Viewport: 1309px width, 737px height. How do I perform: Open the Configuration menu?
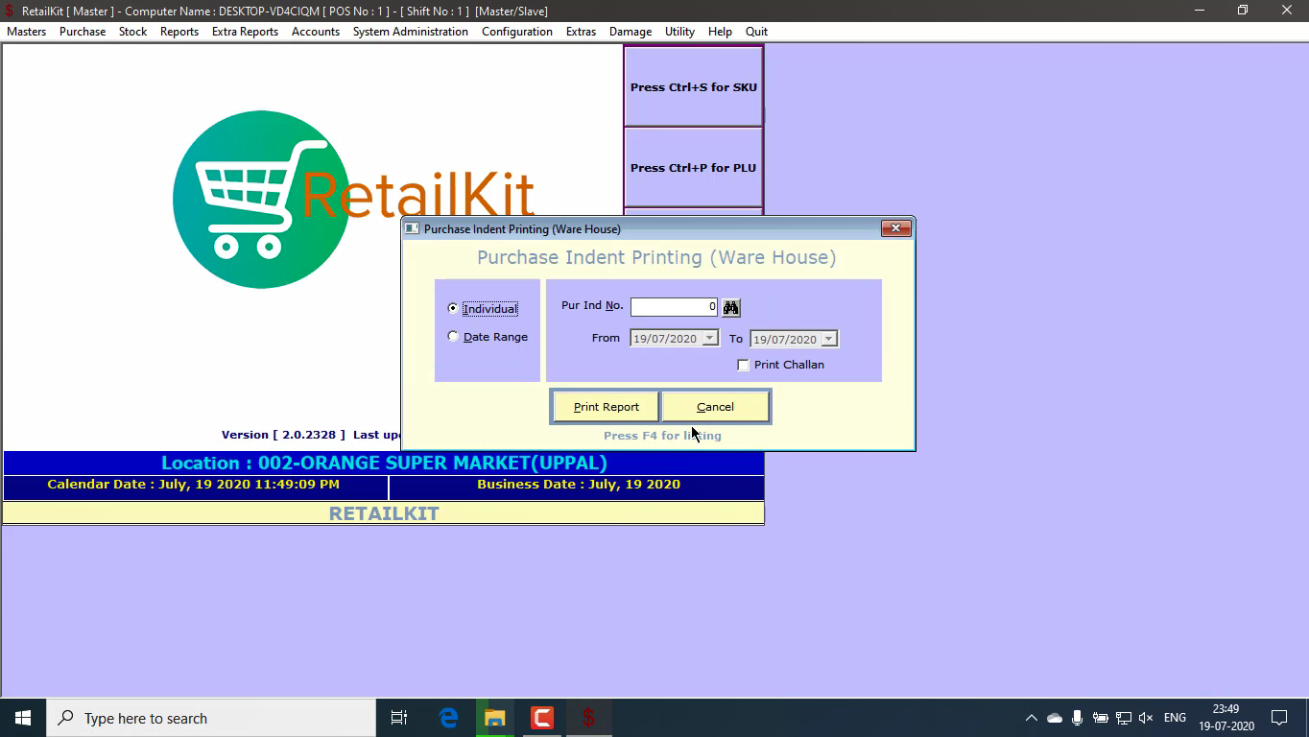pos(517,32)
